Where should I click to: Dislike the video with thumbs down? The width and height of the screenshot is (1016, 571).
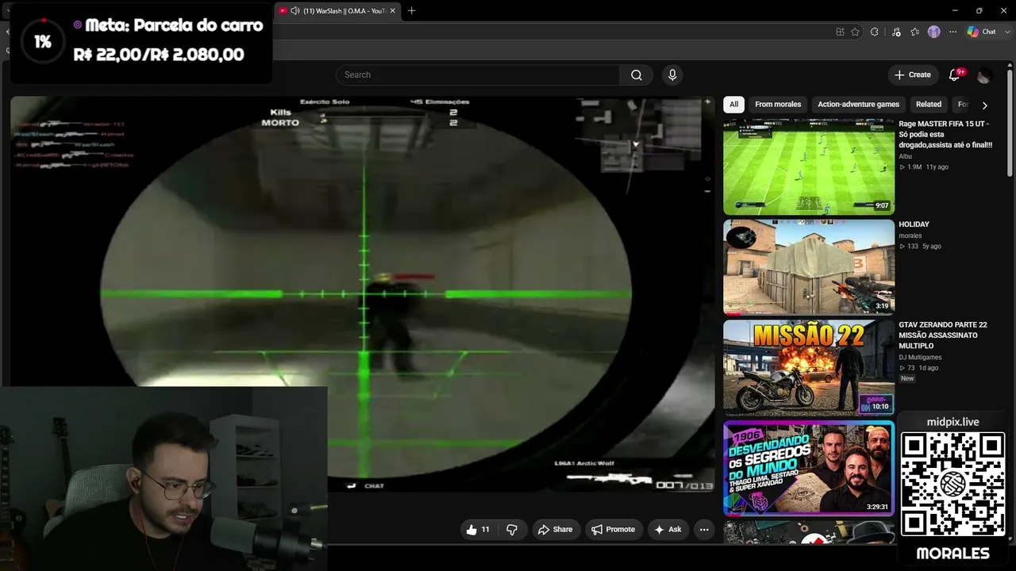[x=512, y=529]
